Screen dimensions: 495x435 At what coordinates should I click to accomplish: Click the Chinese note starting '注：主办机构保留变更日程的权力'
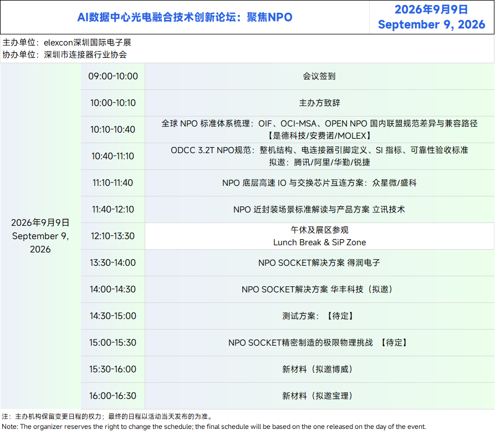tap(108, 416)
